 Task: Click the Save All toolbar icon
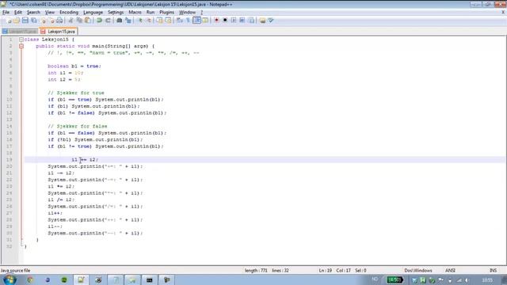(x=33, y=21)
